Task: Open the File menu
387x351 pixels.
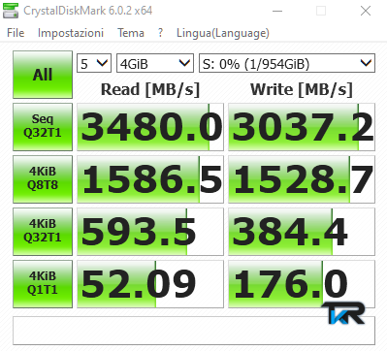Action: pos(16,33)
